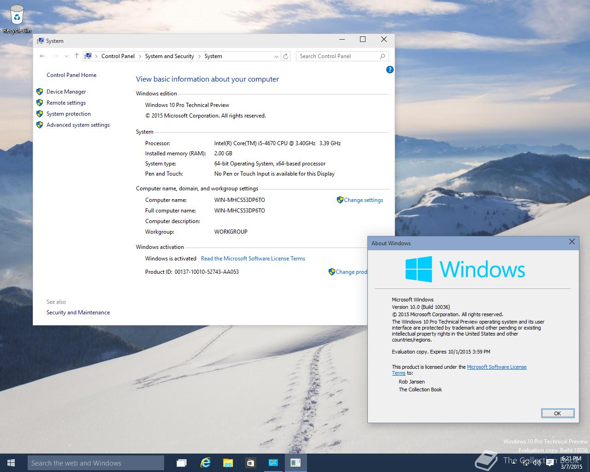The height and width of the screenshot is (472, 590).
Task: Open the Store from taskbar
Action: pyautogui.click(x=250, y=463)
